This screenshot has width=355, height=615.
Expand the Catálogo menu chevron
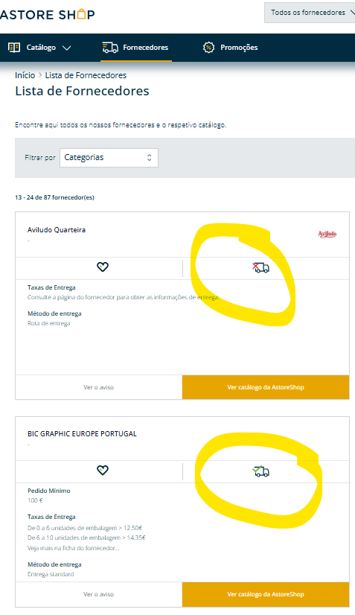point(67,48)
